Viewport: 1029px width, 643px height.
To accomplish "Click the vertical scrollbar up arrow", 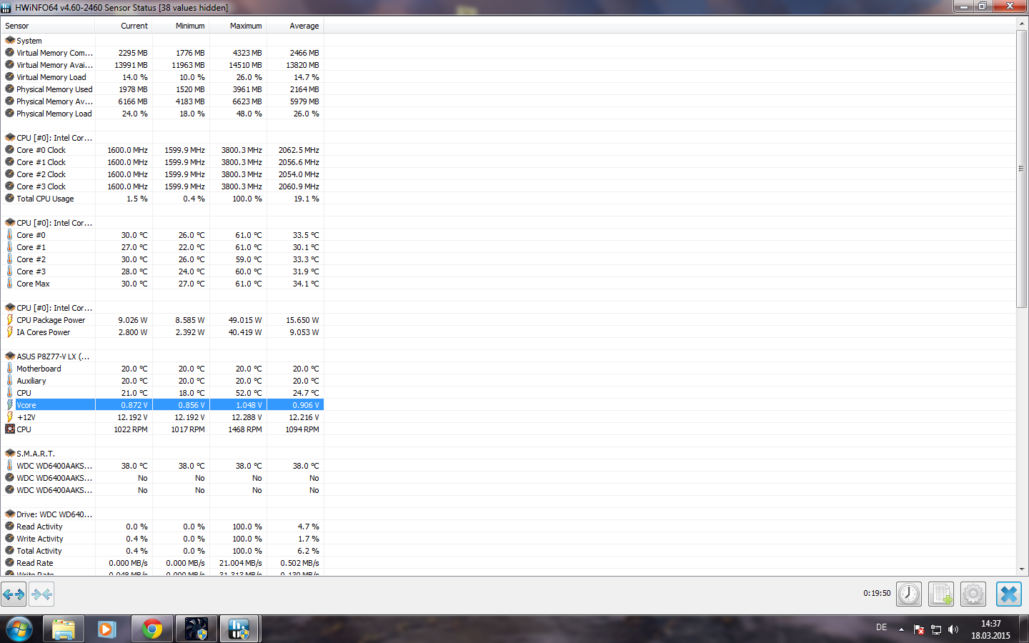I will point(1022,24).
